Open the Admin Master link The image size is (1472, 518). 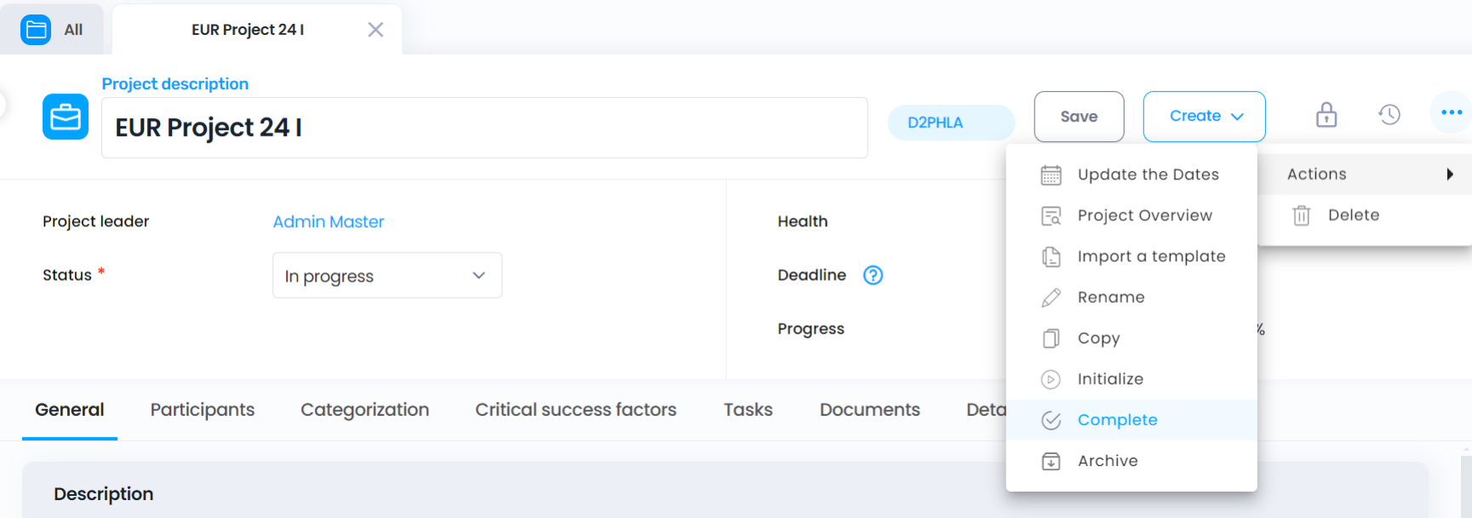click(x=329, y=221)
